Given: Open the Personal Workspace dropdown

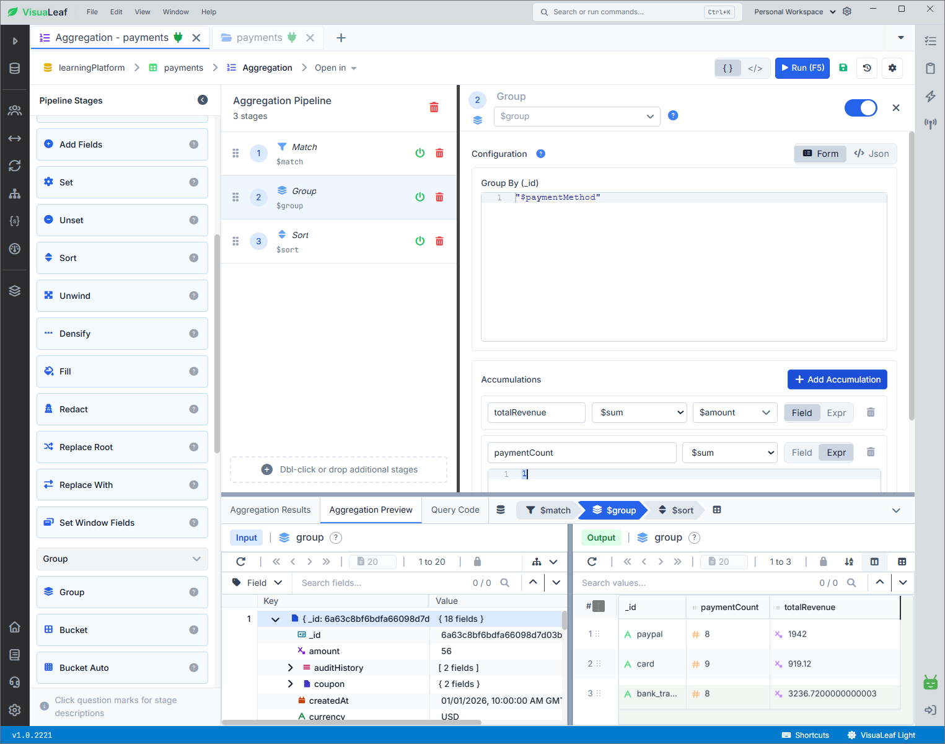Looking at the screenshot, I should pos(794,12).
